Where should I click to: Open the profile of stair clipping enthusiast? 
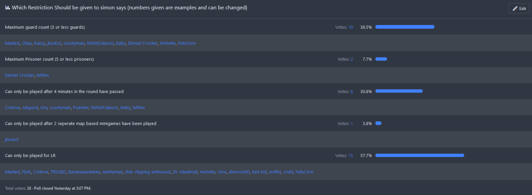click(x=148, y=172)
